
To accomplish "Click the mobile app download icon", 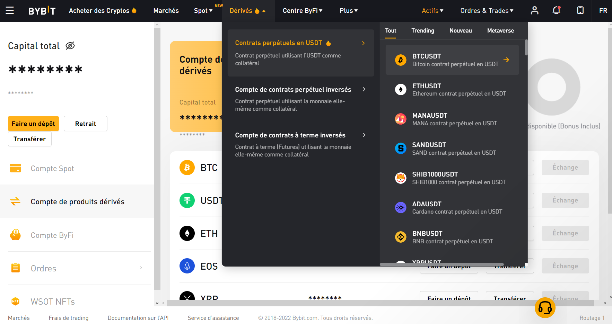I will [580, 10].
